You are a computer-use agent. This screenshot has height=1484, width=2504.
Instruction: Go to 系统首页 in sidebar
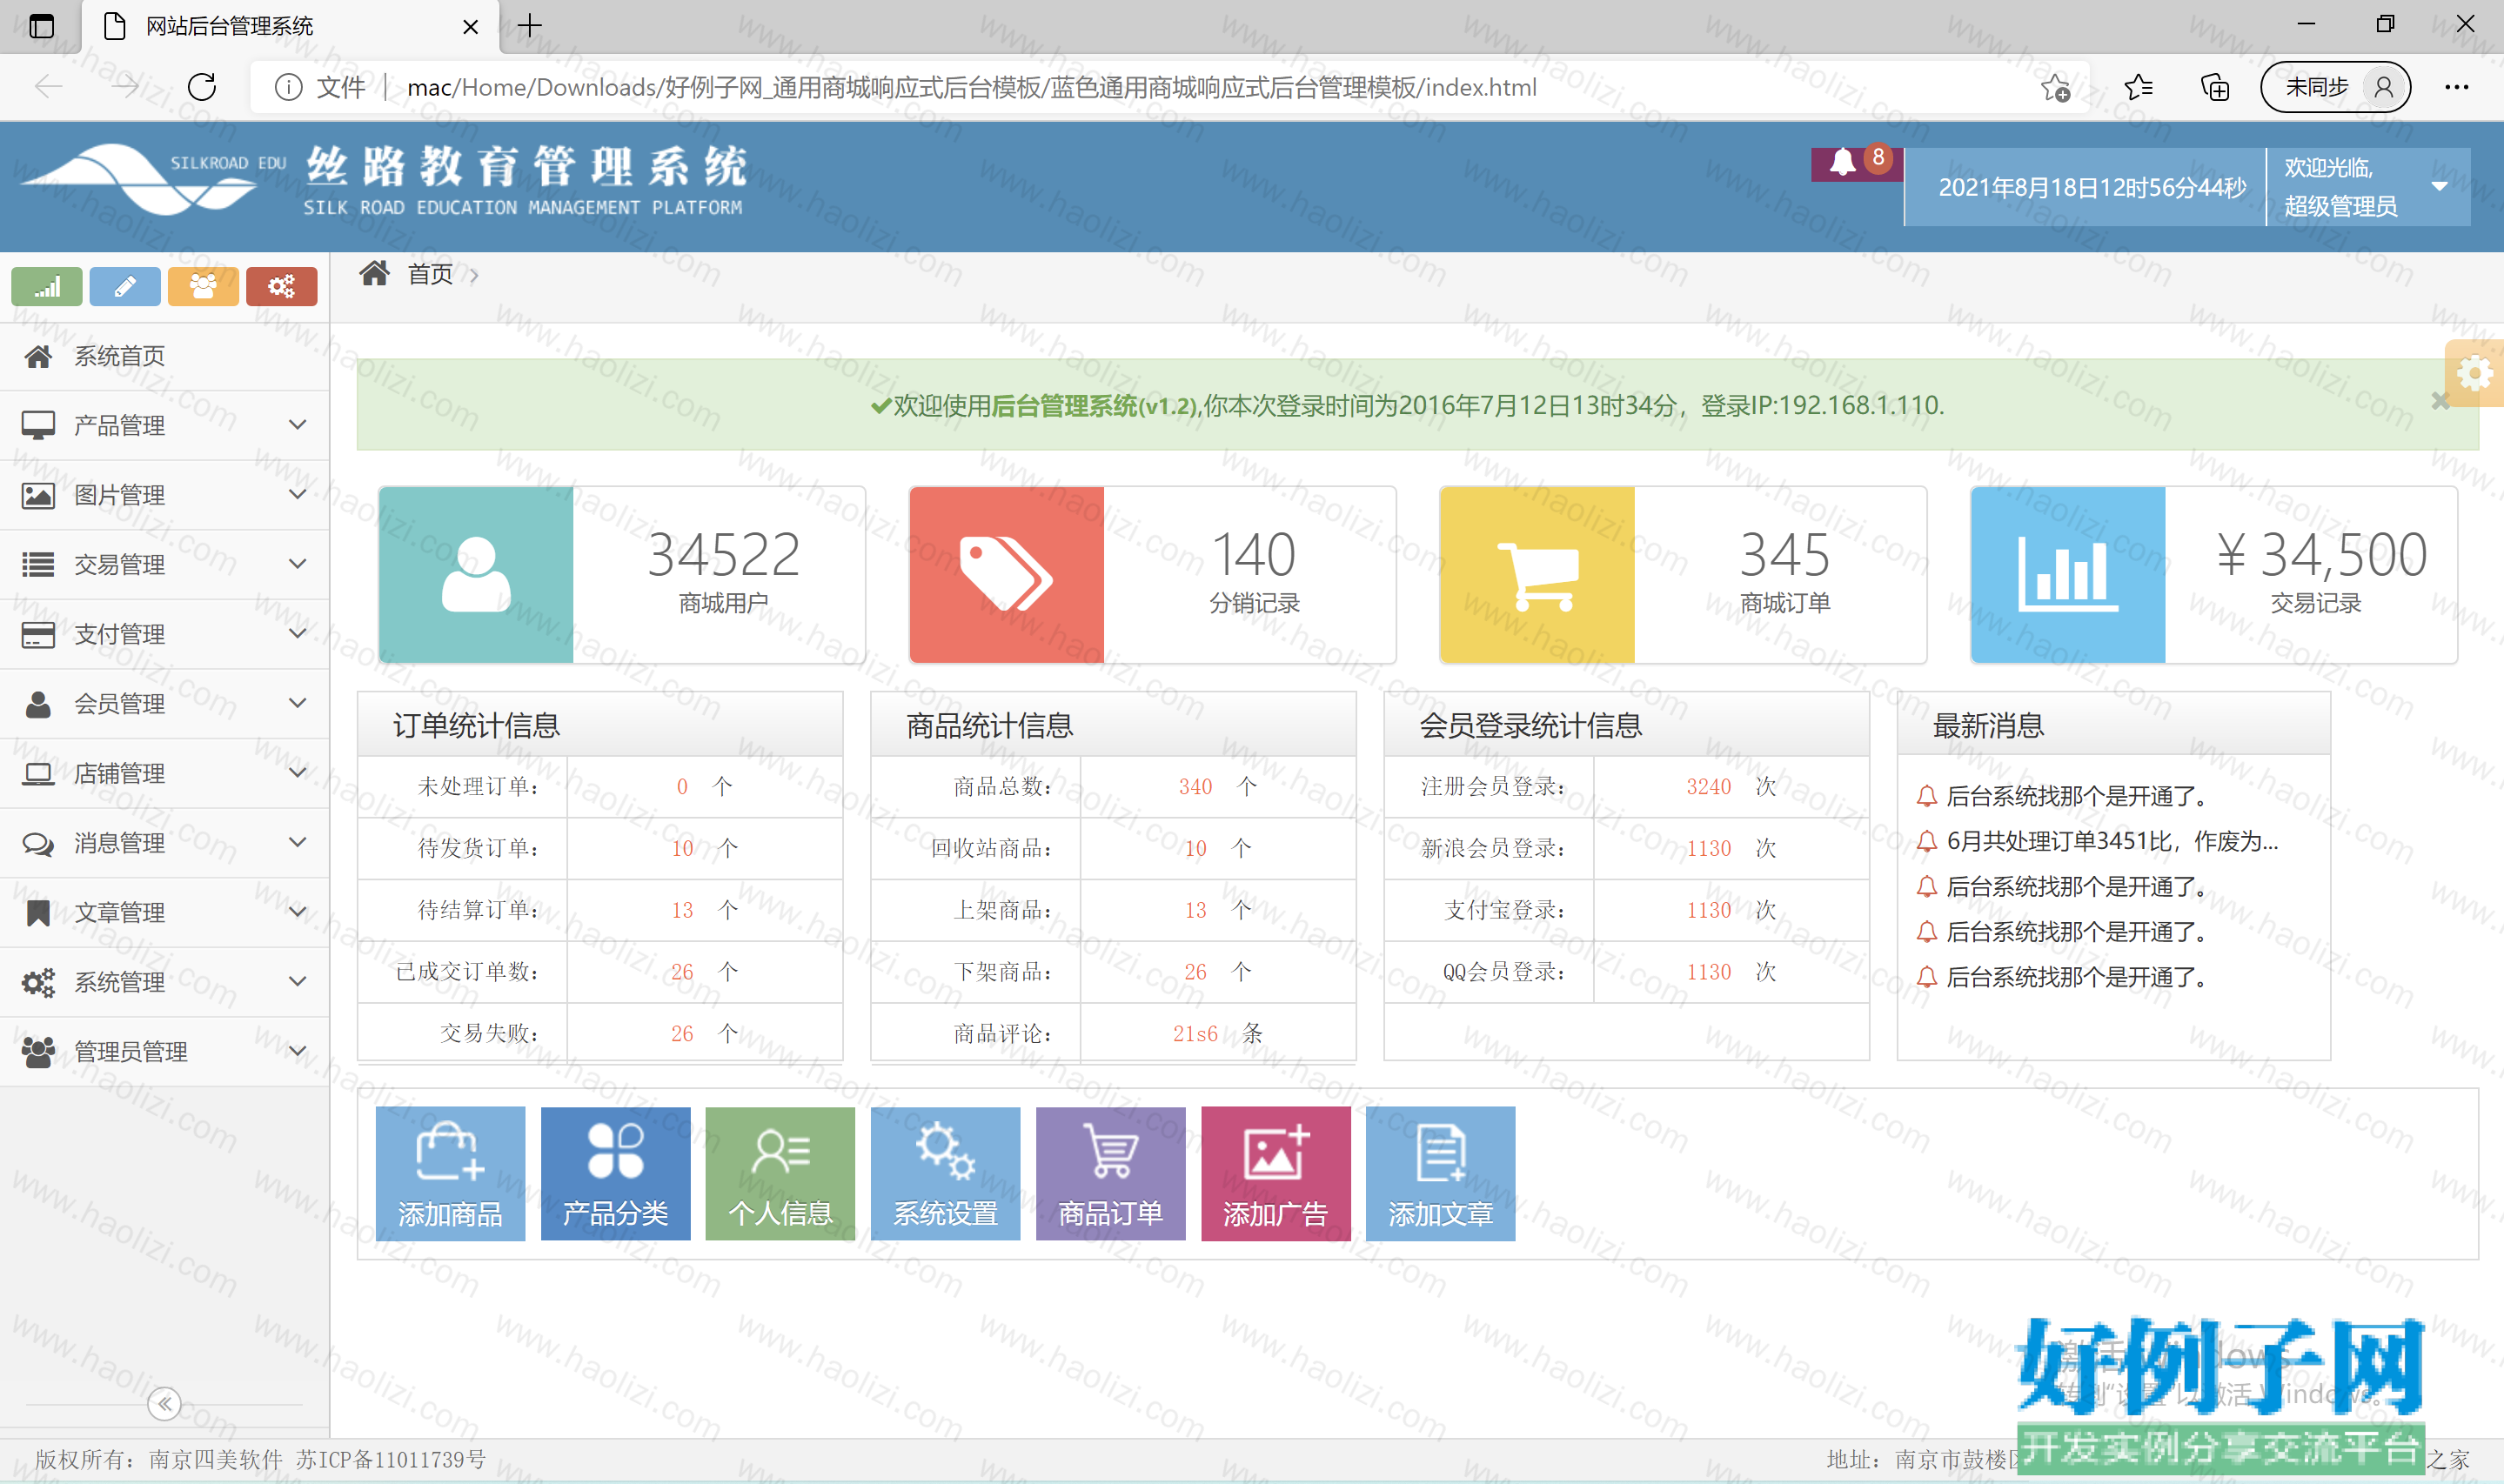164,356
